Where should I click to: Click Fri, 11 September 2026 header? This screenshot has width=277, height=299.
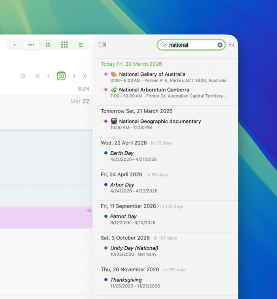point(128,206)
